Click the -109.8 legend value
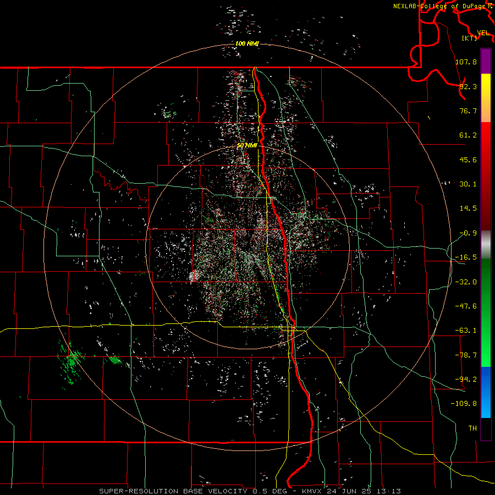495x495 pixels. tap(464, 404)
